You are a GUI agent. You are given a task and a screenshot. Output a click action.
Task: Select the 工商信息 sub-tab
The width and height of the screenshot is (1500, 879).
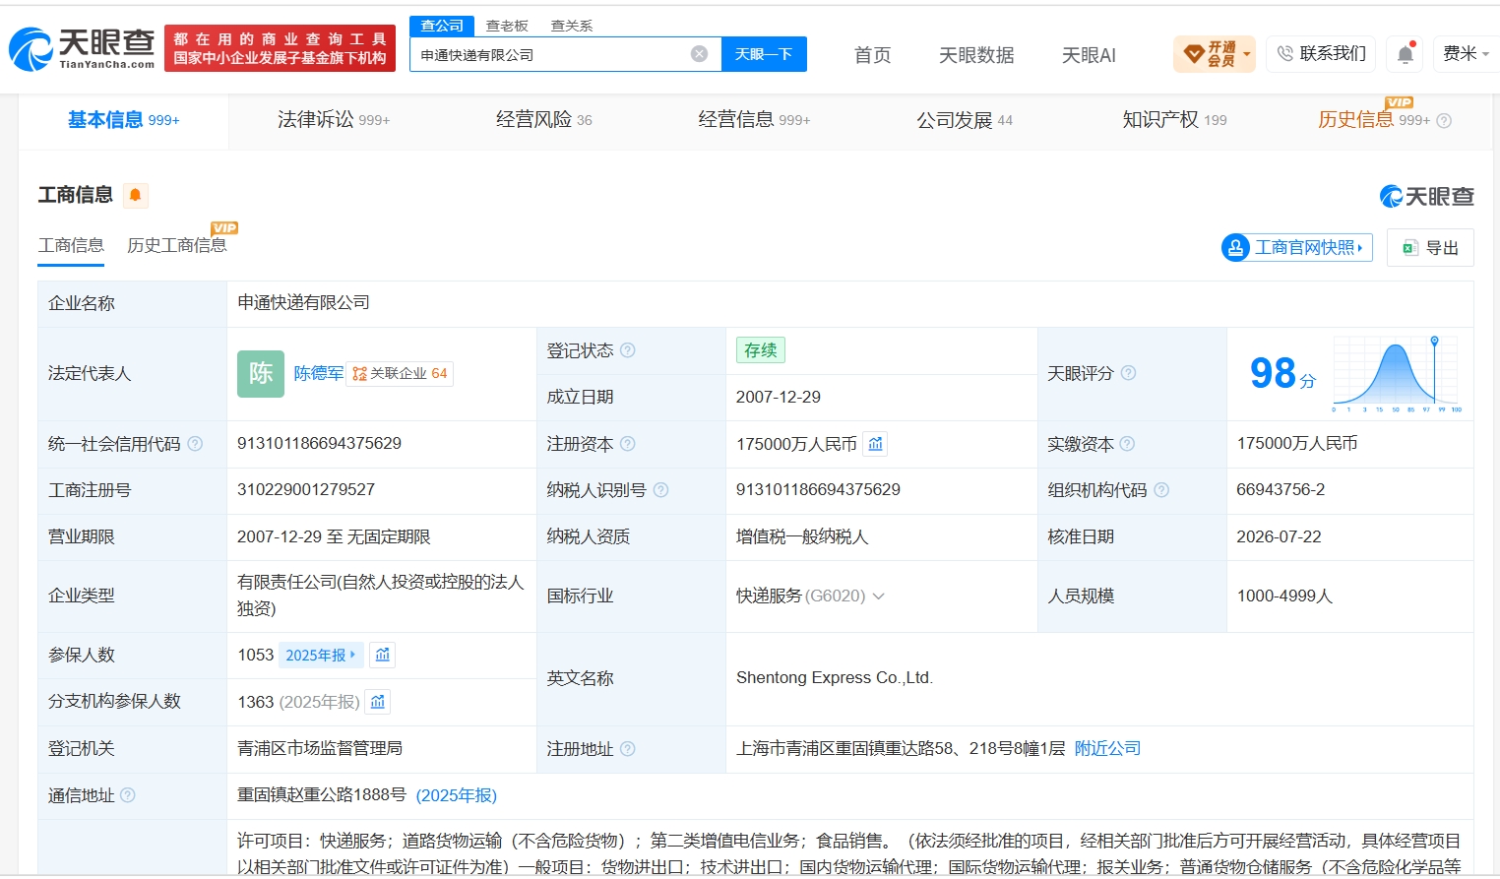pyautogui.click(x=71, y=245)
